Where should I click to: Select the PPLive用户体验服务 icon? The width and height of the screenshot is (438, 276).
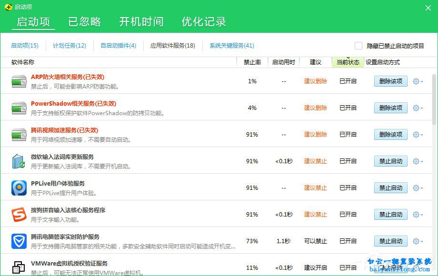[19, 187]
